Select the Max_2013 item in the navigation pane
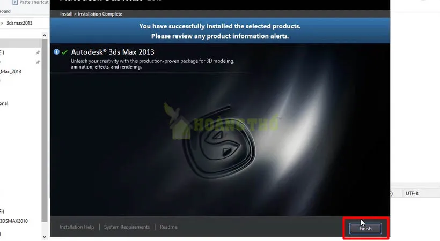The height and width of the screenshot is (241, 440). point(11,71)
